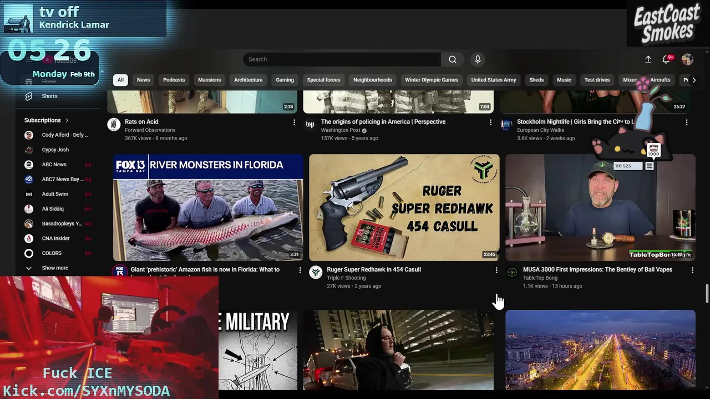Open MUSA 3000 First Impressions title
This screenshot has height=399, width=710.
[x=597, y=269]
